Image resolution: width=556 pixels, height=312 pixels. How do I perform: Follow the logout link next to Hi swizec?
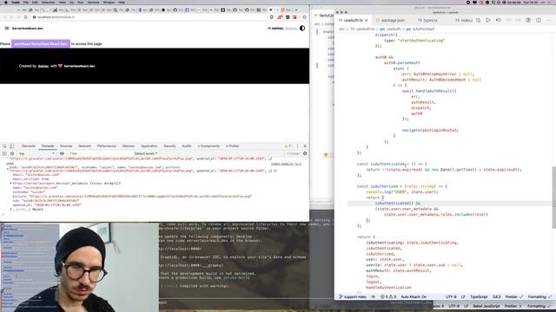click(x=291, y=29)
